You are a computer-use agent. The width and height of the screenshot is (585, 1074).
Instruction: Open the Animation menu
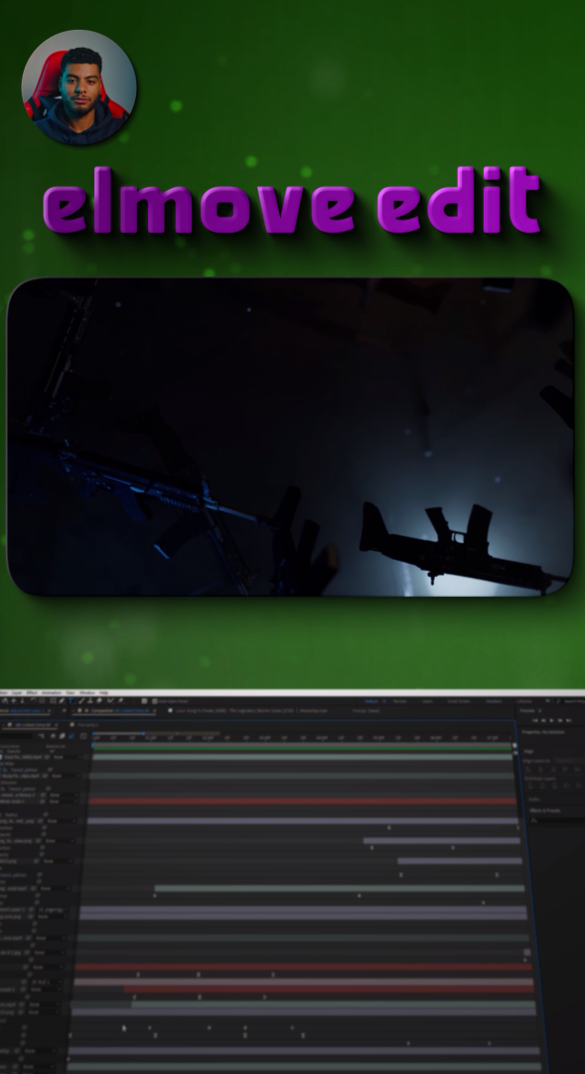pos(52,692)
